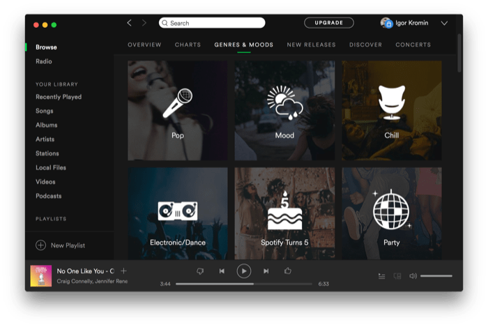This screenshot has width=488, height=327.
Task: Open Albums in Your Library
Action: coord(47,125)
